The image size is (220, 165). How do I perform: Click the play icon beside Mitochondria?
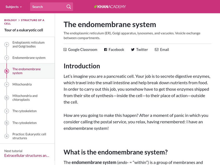click(x=7, y=84)
